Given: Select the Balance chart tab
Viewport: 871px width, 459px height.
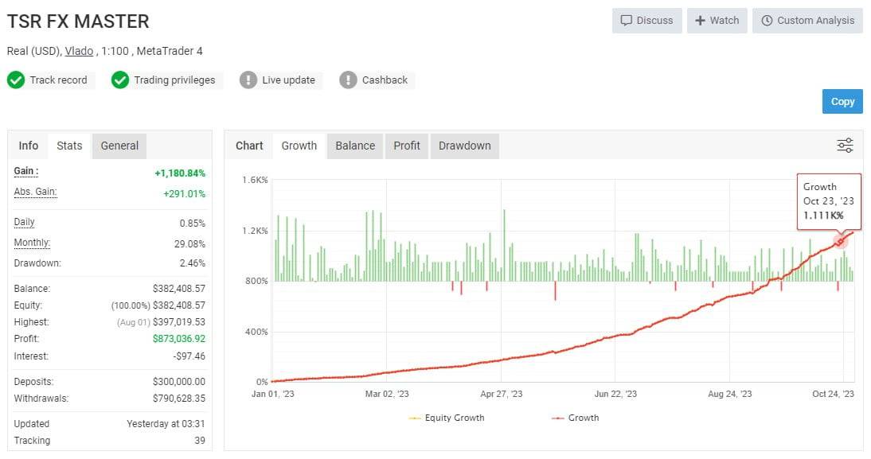Looking at the screenshot, I should [x=355, y=146].
